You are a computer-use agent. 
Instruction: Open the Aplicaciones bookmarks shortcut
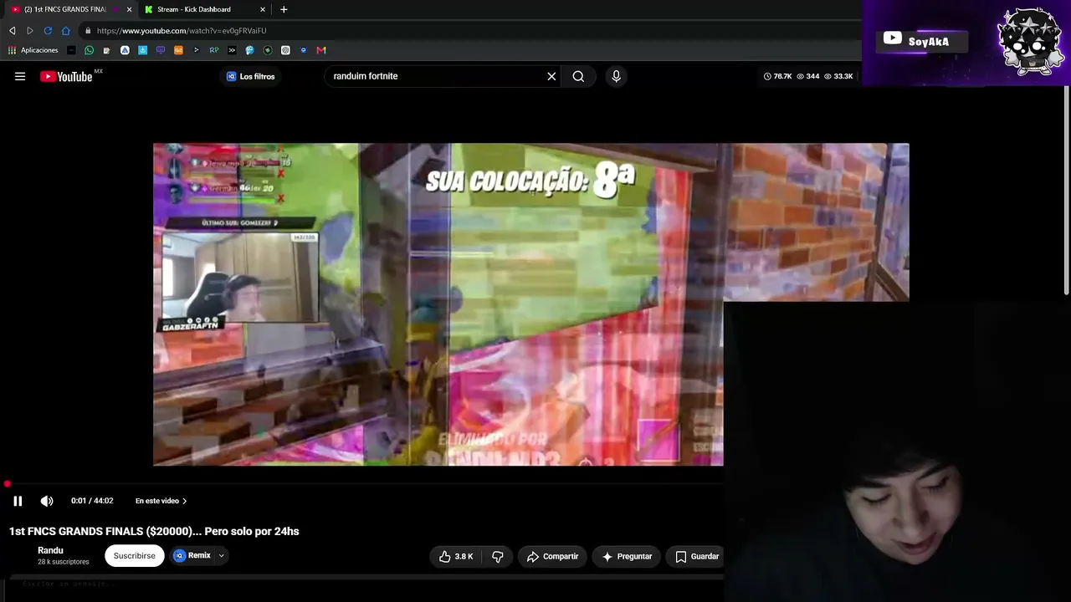tap(33, 50)
